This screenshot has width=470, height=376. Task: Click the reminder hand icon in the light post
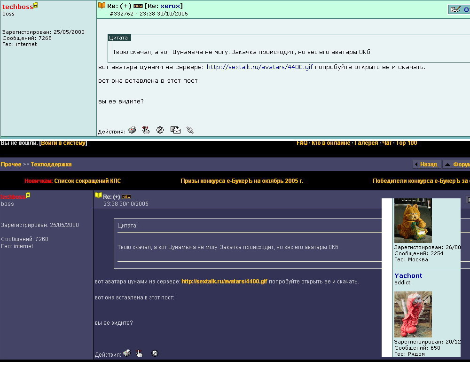(x=146, y=130)
